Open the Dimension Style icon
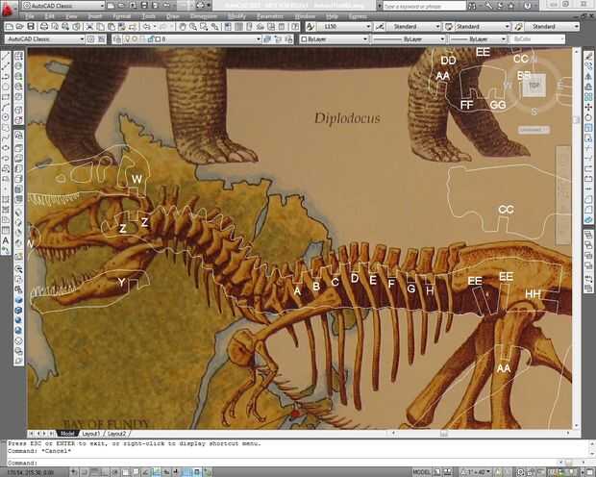Viewport: 596px width, 477px height. 380,27
